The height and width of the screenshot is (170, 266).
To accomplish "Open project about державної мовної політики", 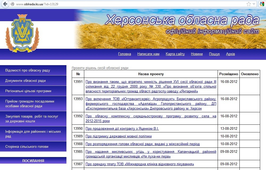I will 119,136.
